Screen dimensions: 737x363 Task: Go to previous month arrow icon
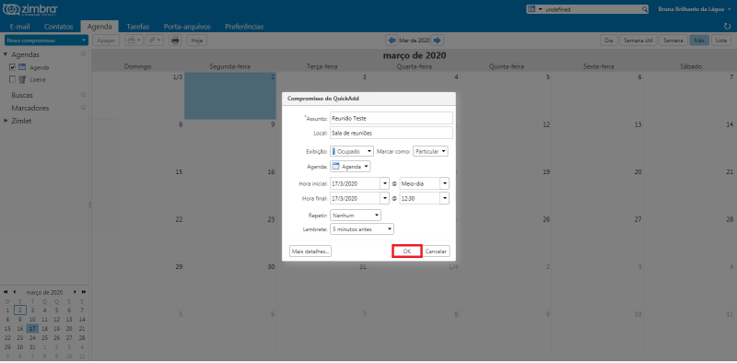coord(391,41)
